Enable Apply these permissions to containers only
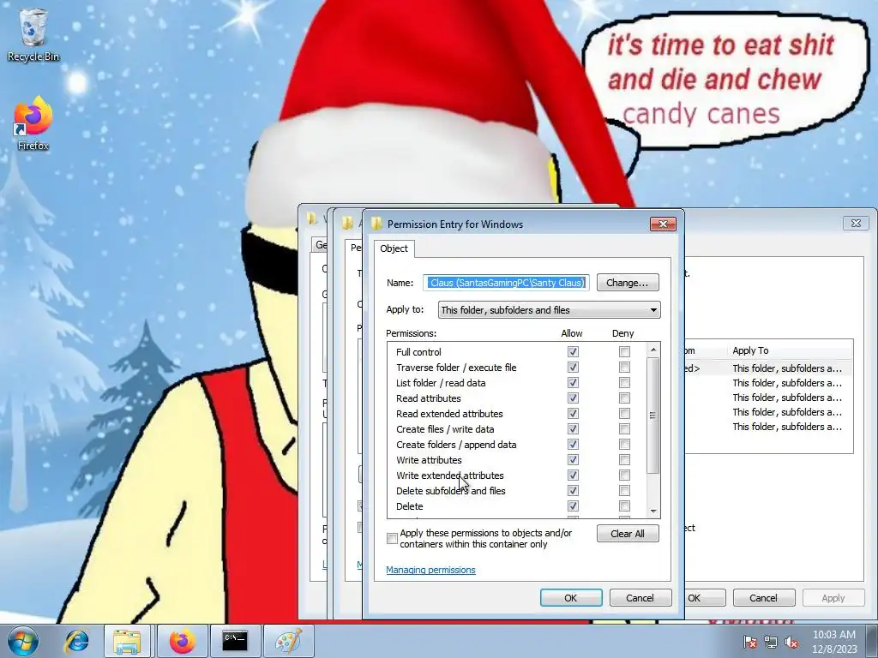This screenshot has height=658, width=878. coord(392,538)
